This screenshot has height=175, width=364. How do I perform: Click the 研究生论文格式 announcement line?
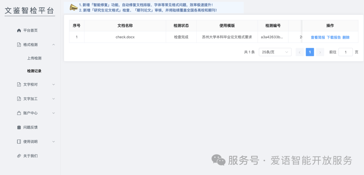pyautogui.click(x=148, y=10)
